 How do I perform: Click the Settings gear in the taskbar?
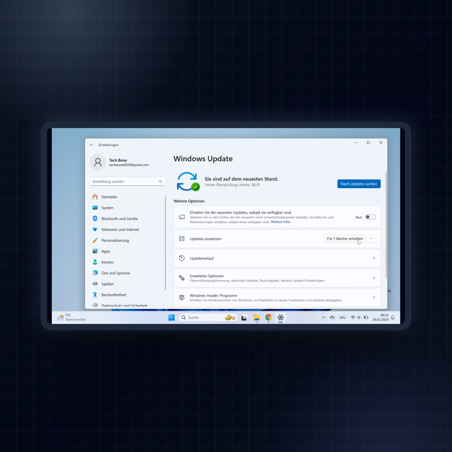281,318
